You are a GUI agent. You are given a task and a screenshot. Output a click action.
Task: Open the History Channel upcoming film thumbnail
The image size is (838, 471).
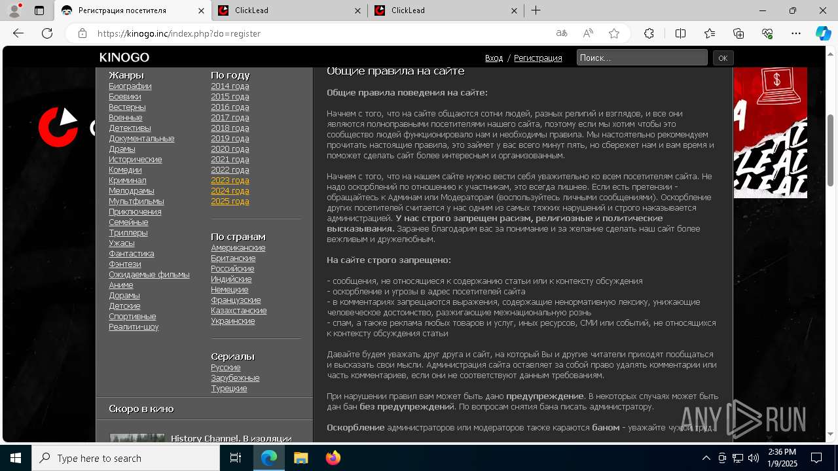pos(137,438)
